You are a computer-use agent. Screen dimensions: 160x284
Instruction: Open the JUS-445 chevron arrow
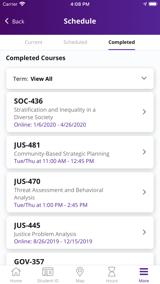[x=144, y=232]
